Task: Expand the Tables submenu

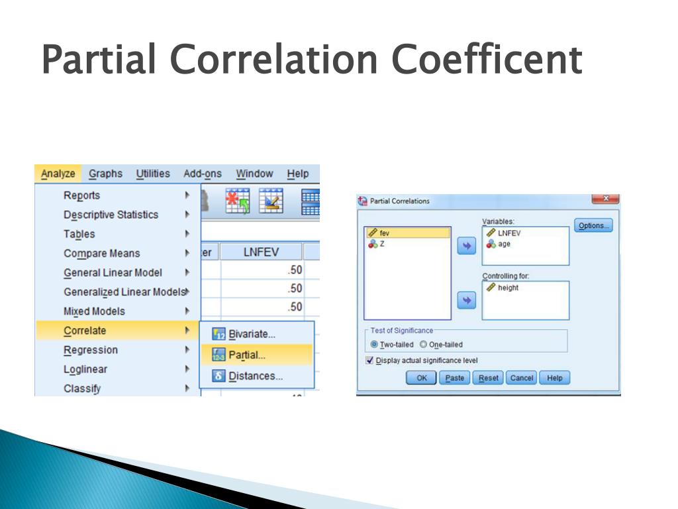Action: pos(118,234)
